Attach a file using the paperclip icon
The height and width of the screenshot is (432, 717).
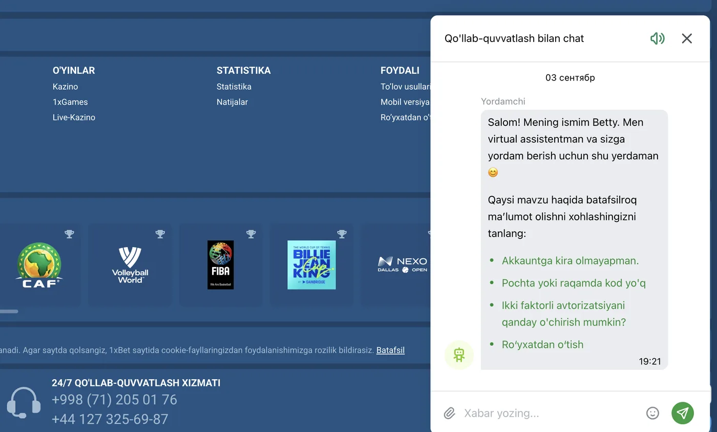point(449,413)
